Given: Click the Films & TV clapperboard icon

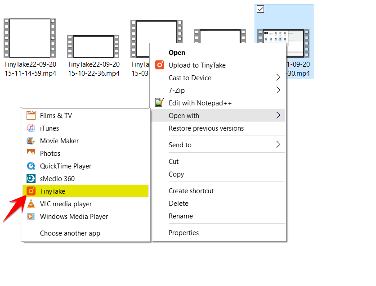Looking at the screenshot, I should tap(31, 115).
